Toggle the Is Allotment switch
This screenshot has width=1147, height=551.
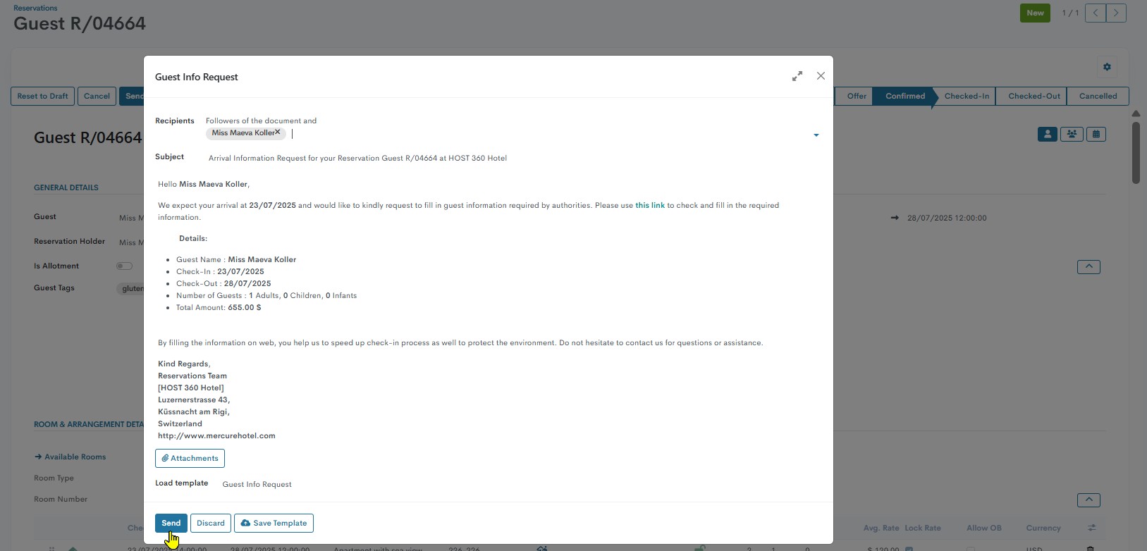pos(124,266)
